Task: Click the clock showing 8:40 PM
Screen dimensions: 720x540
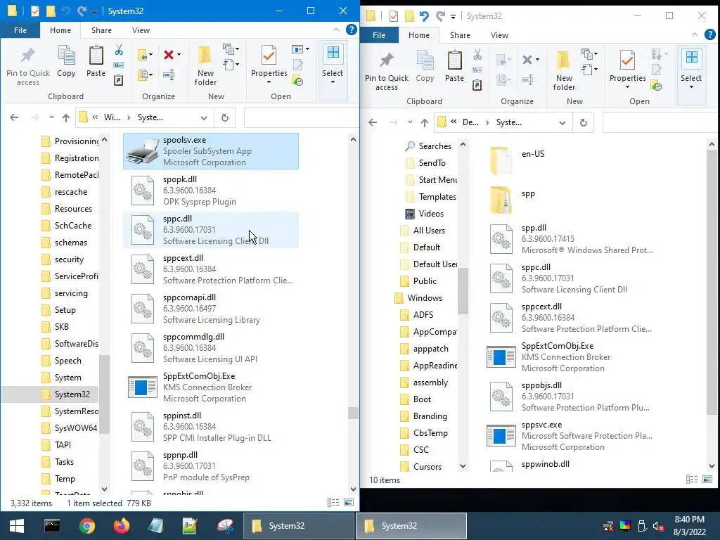Action: [689, 520]
